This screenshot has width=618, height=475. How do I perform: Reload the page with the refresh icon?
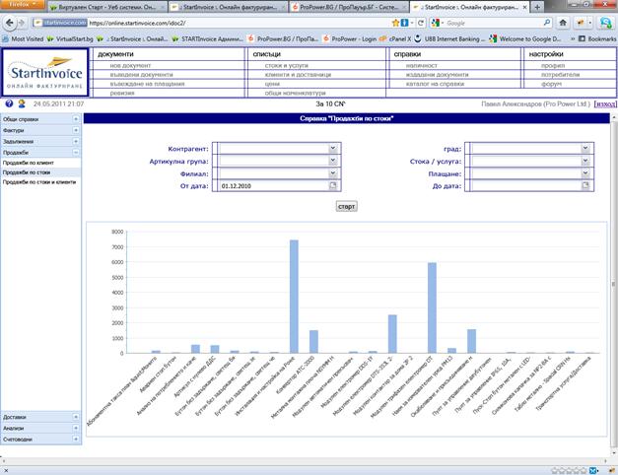[x=421, y=23]
